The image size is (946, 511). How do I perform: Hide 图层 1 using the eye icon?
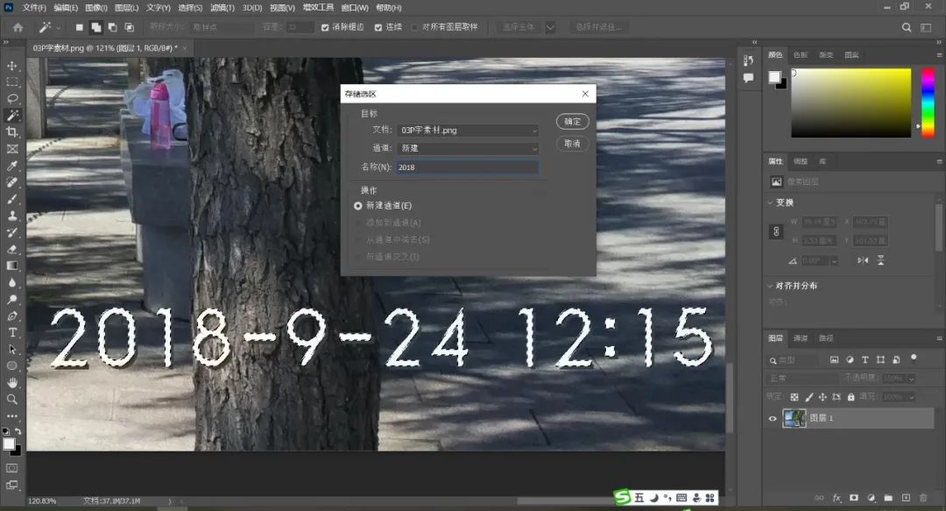[773, 419]
